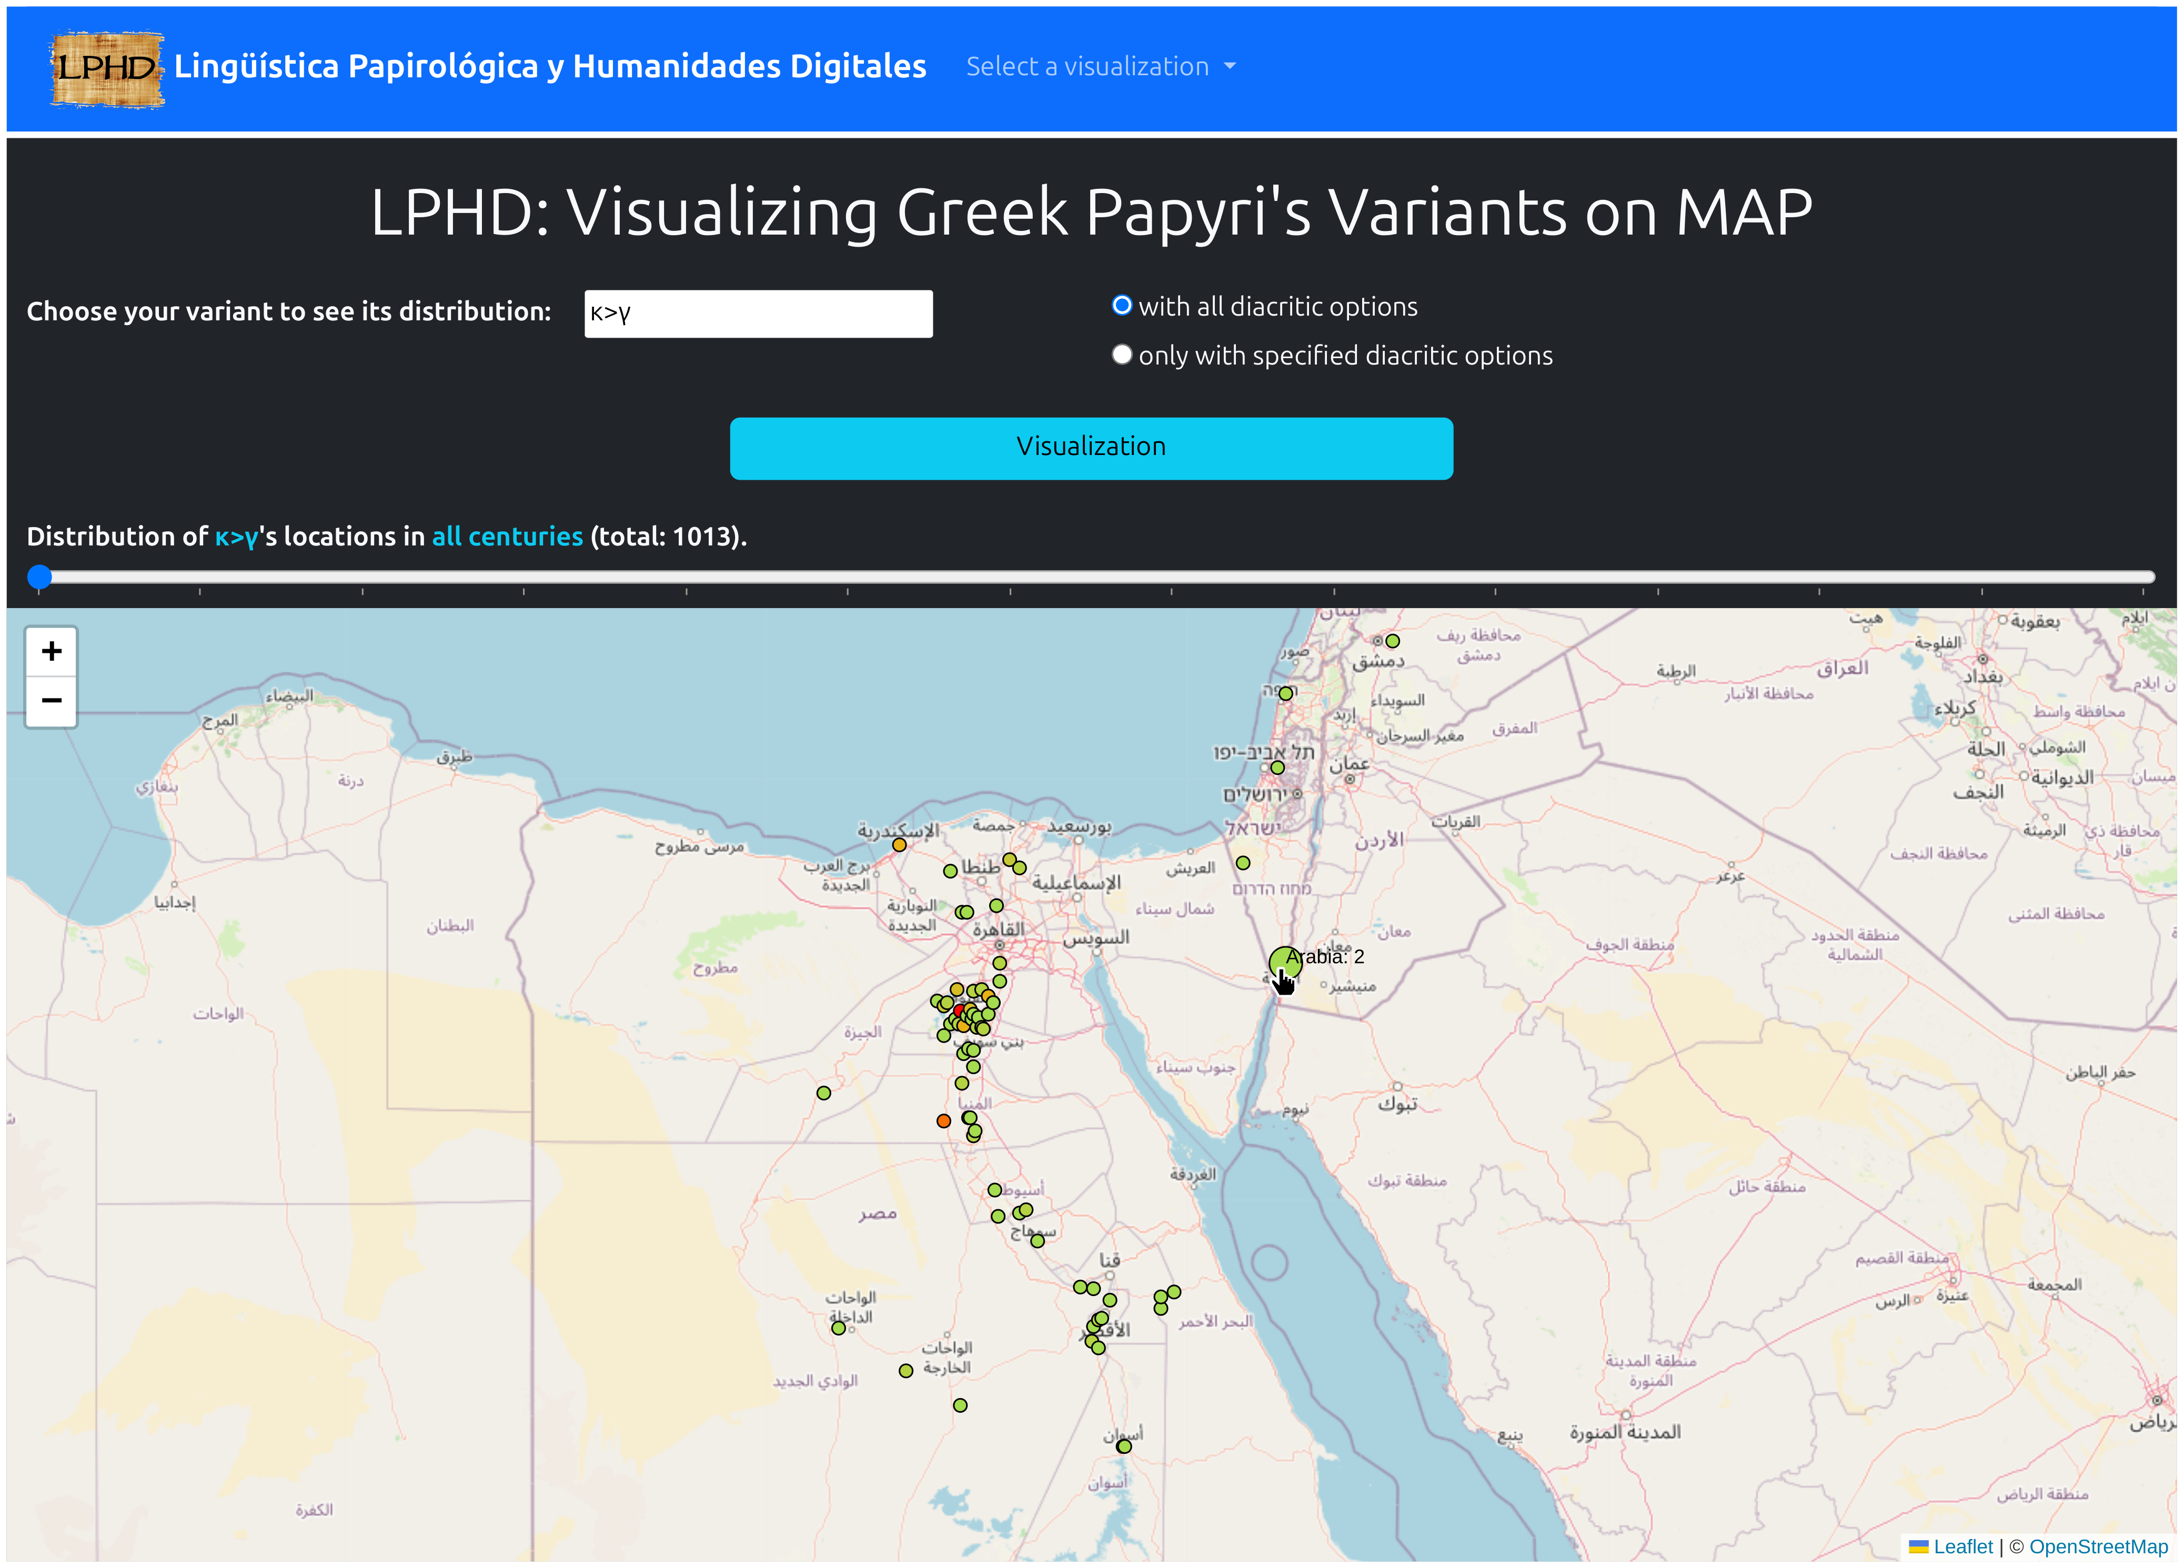This screenshot has height=1568, width=2184.
Task: Select only with specified diacritic options radio
Action: click(x=1121, y=354)
